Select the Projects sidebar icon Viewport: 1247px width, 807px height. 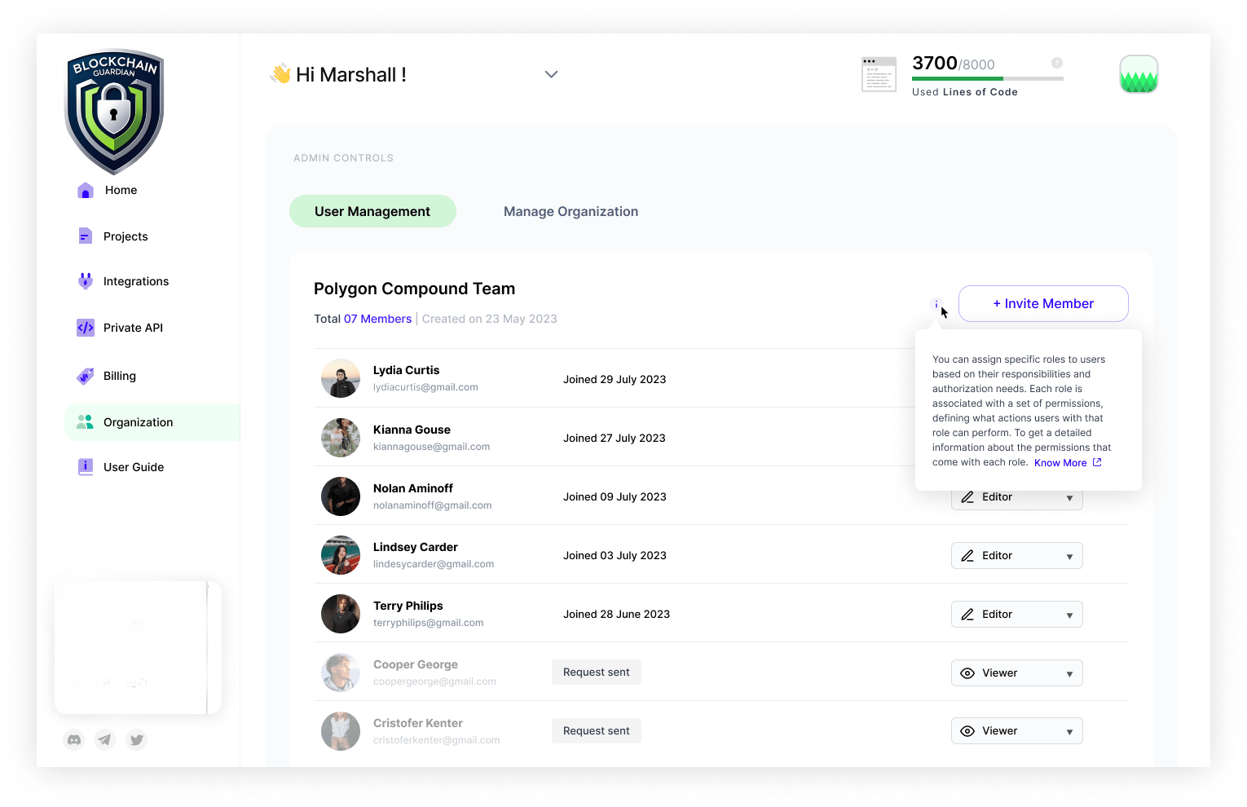85,236
